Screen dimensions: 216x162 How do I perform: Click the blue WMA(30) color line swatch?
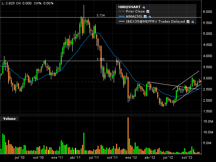(122, 17)
